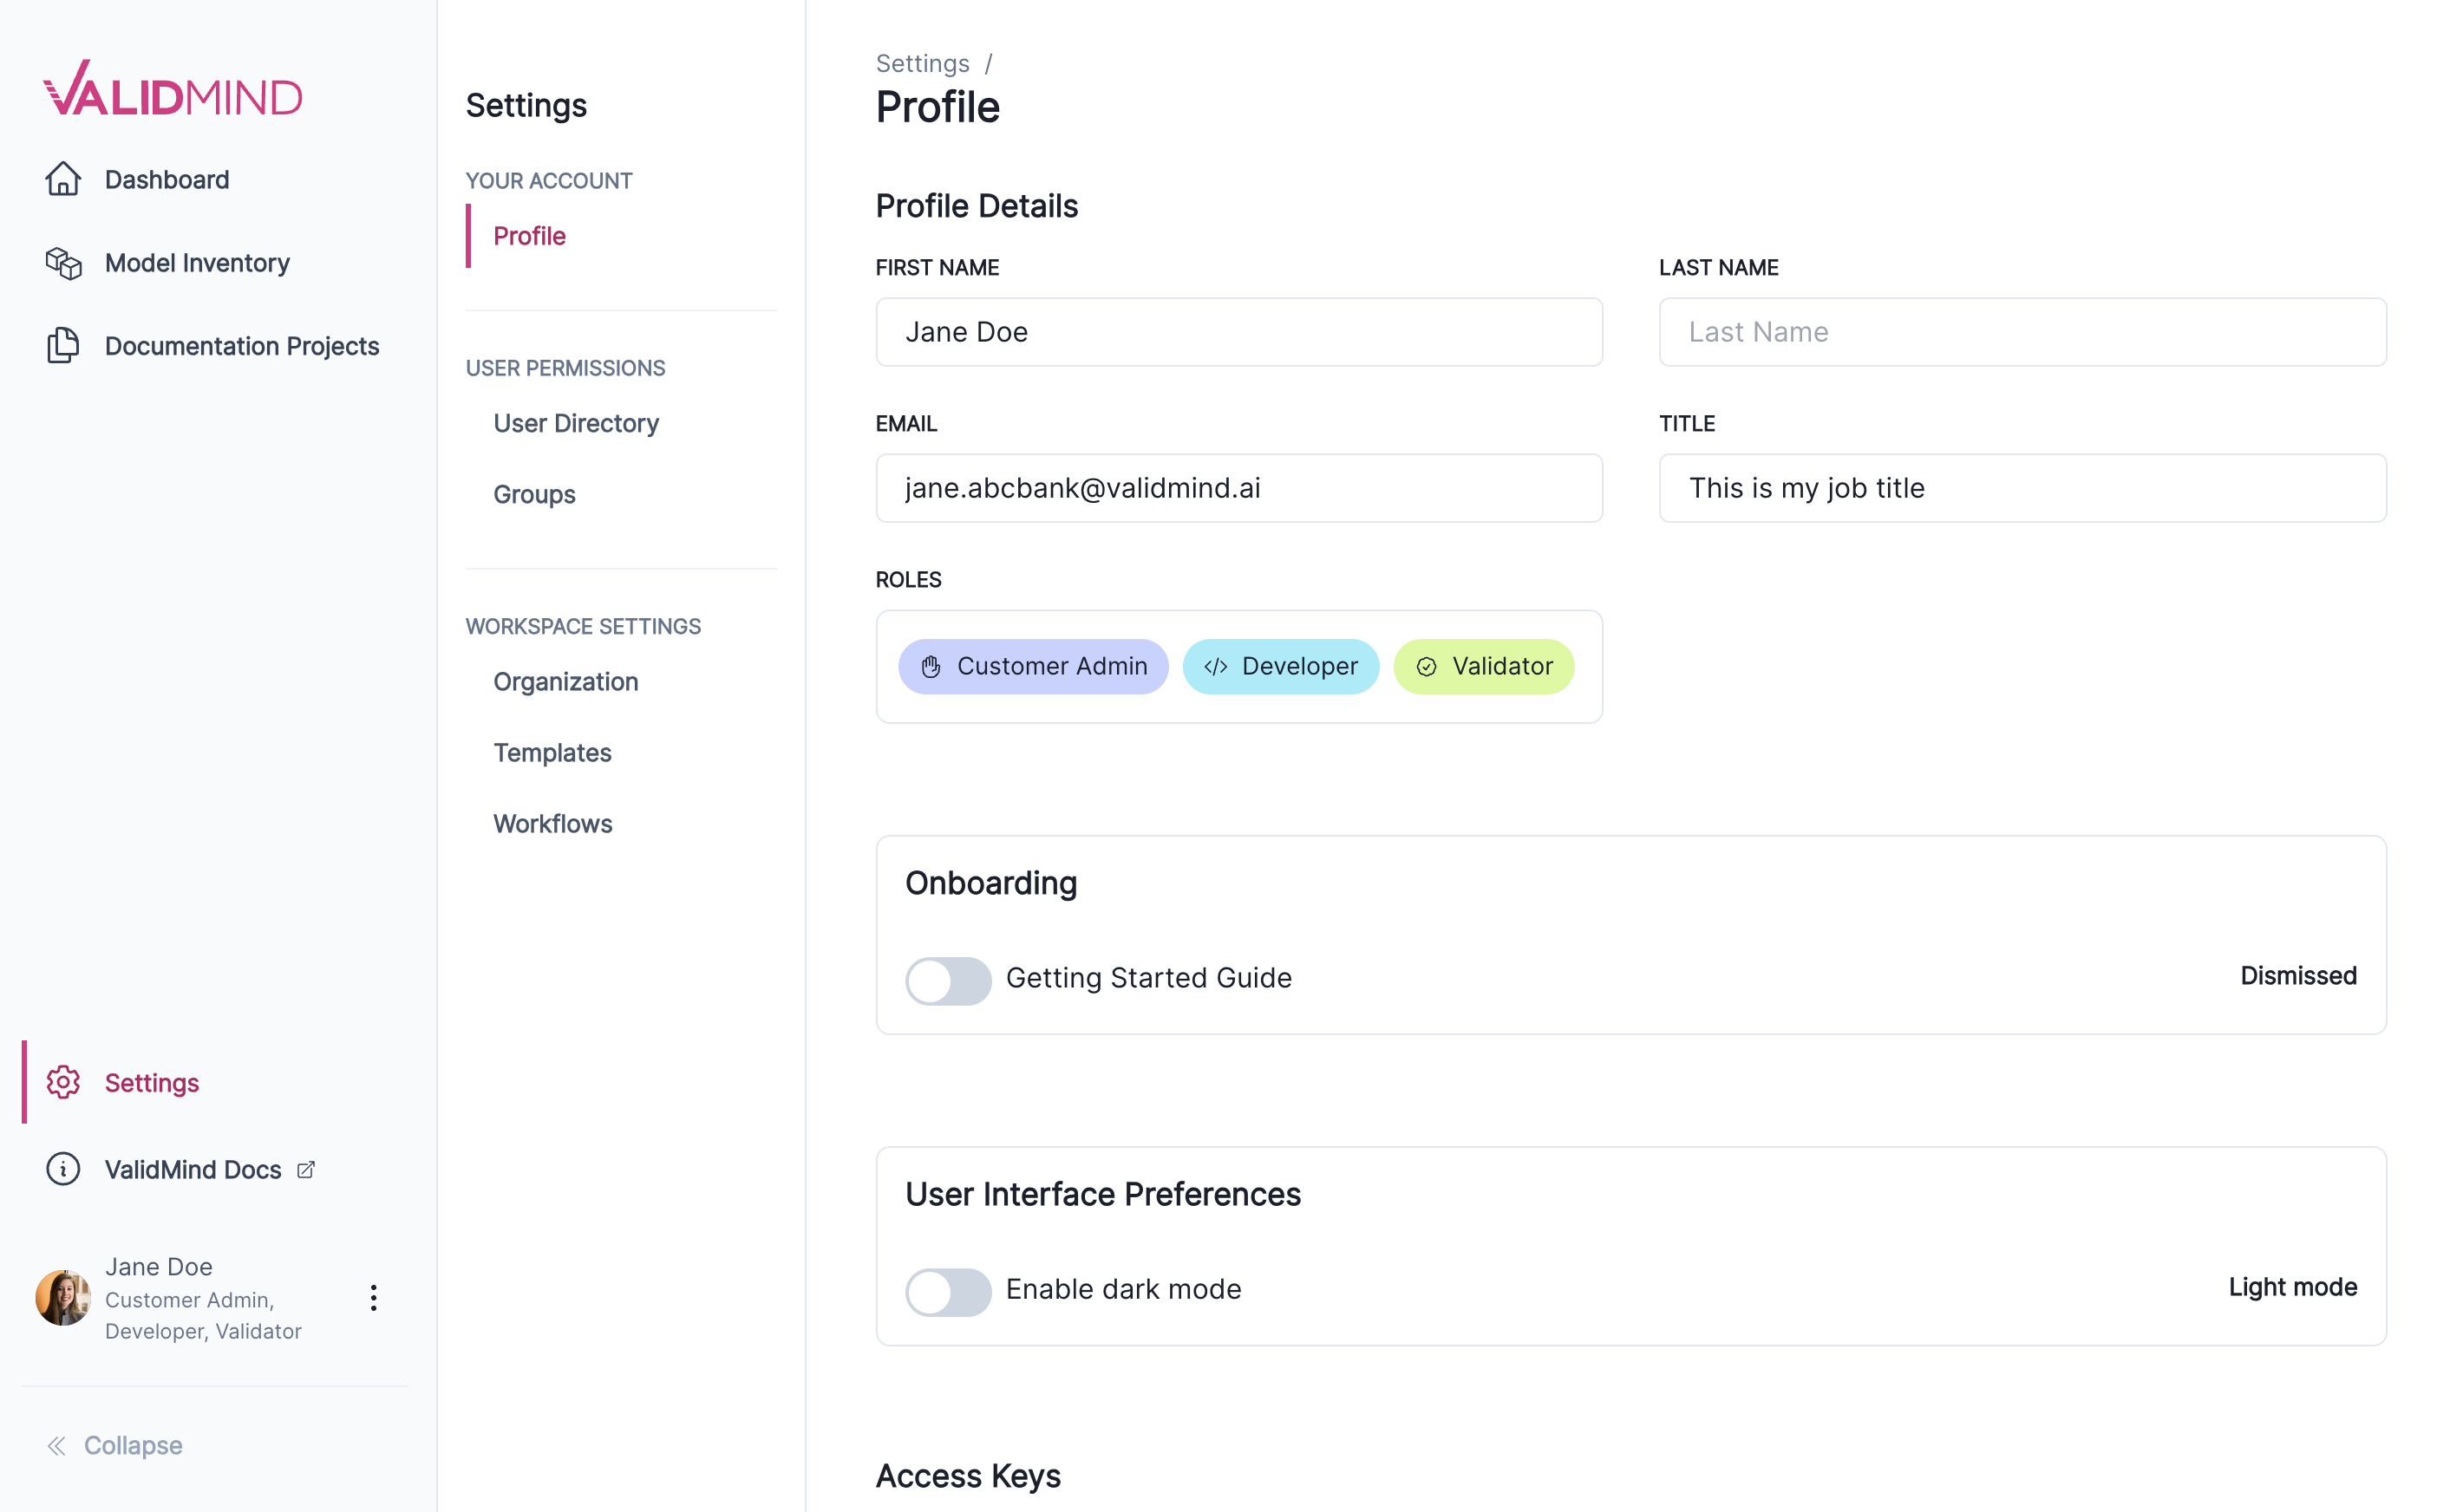This screenshot has width=2450, height=1512.
Task: Open the Groups settings page
Action: [534, 493]
